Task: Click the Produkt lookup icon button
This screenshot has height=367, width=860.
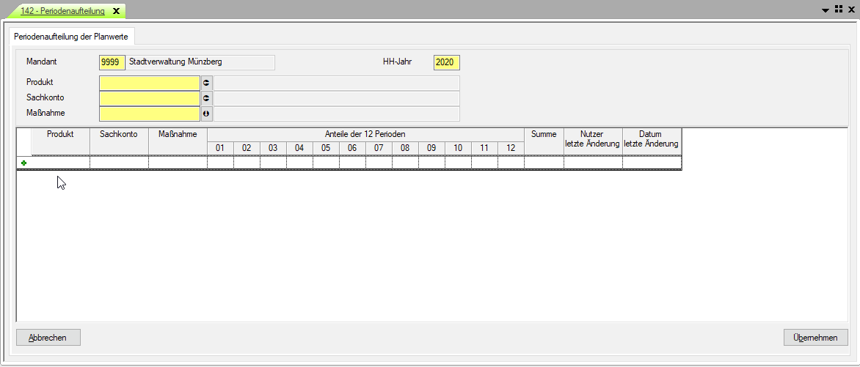Action: click(206, 83)
